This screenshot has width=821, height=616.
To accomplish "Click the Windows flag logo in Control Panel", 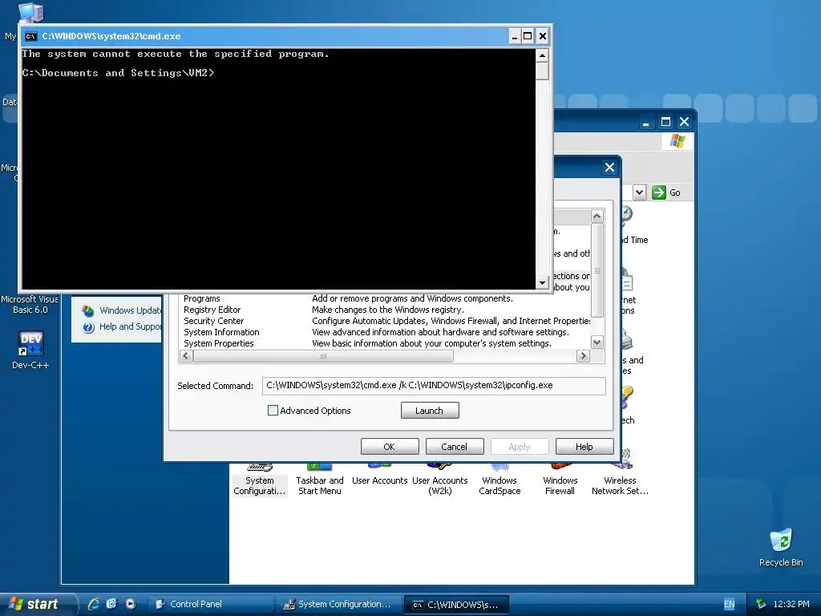I will [677, 141].
